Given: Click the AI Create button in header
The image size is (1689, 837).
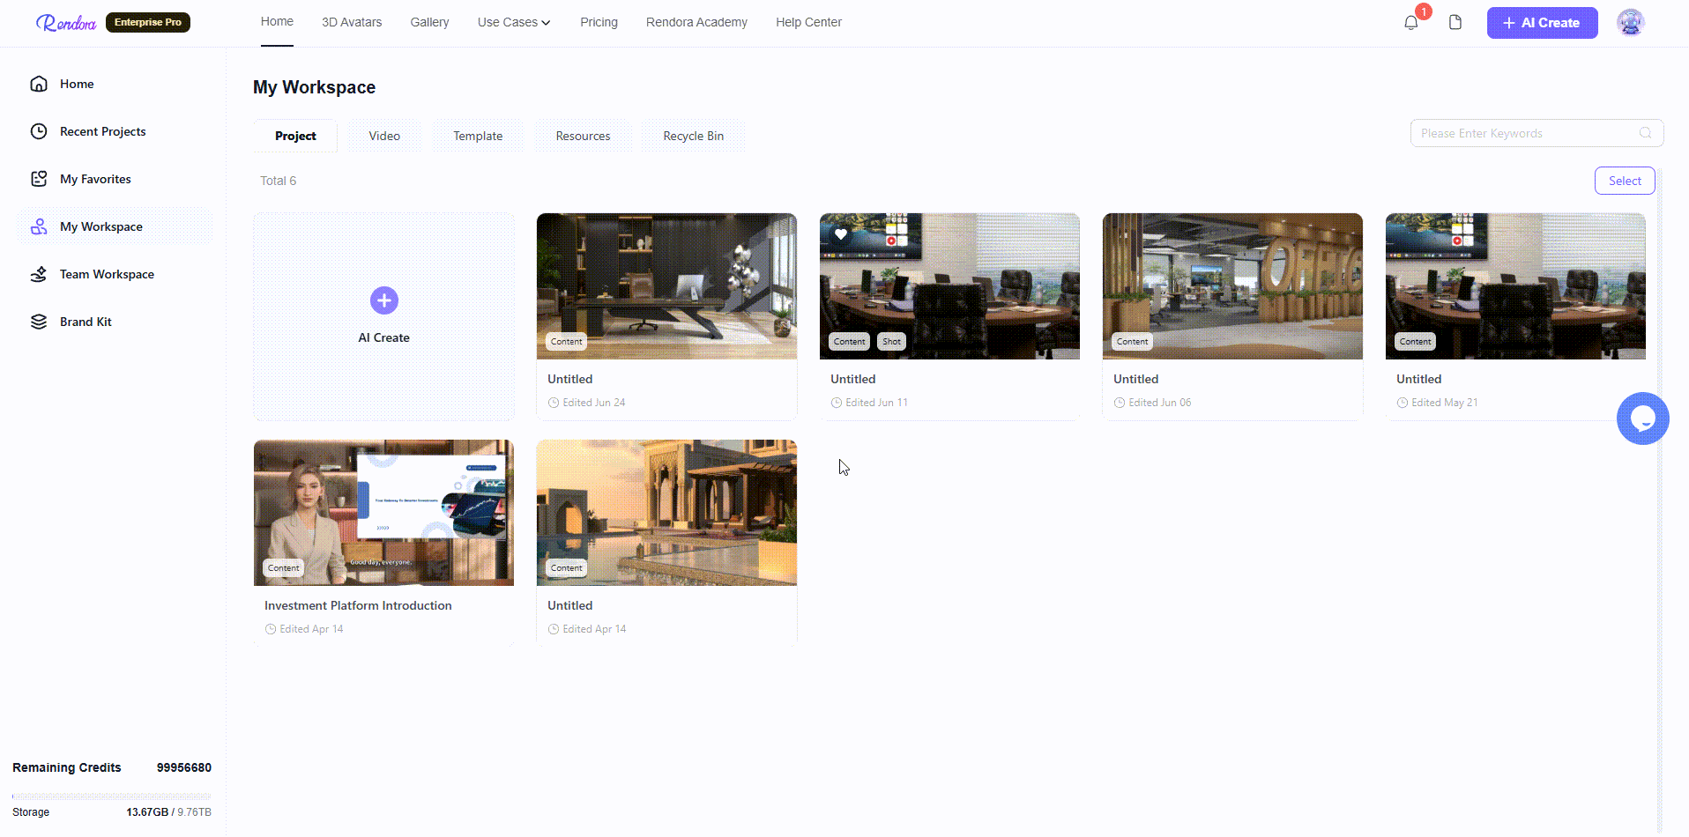Looking at the screenshot, I should coord(1542,23).
